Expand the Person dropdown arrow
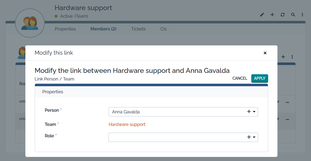 (254, 112)
